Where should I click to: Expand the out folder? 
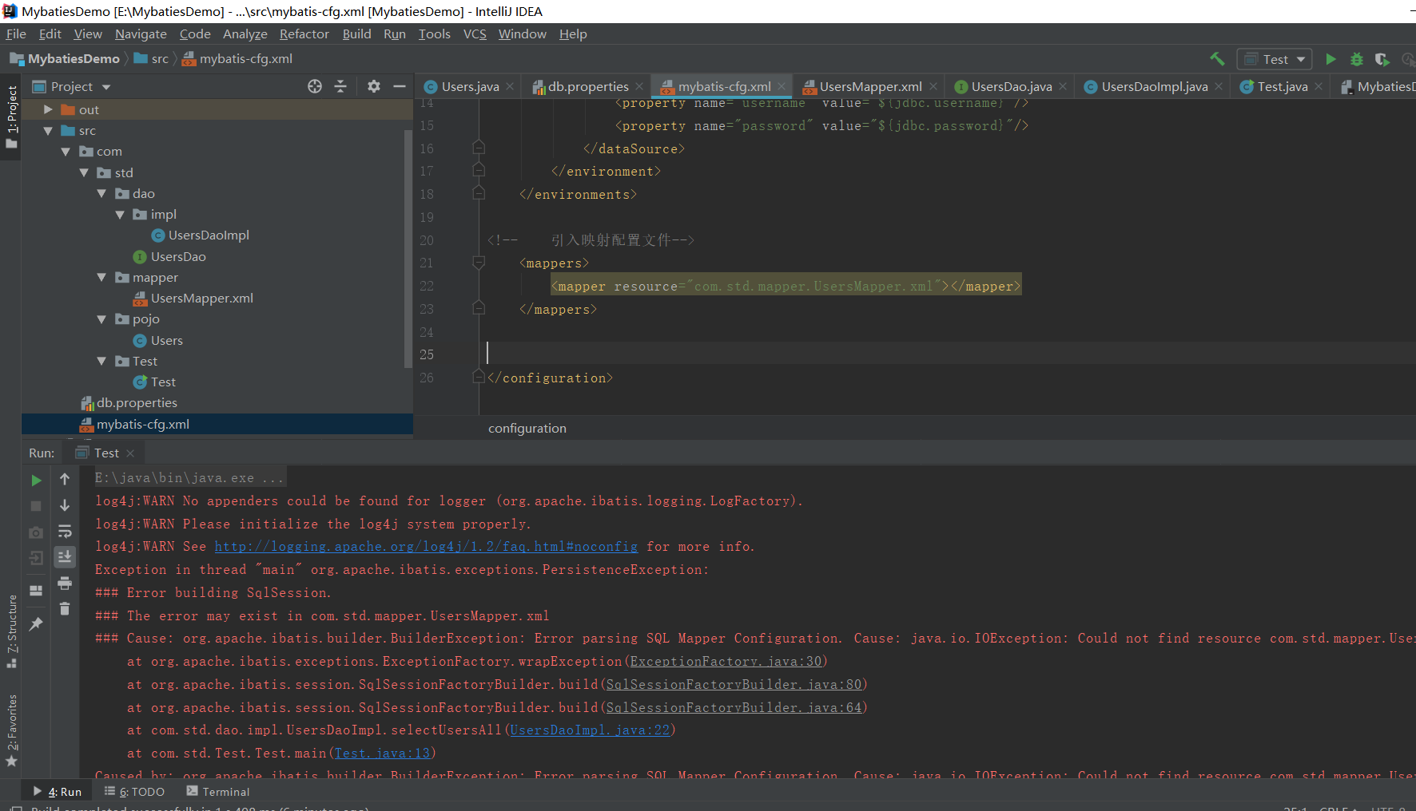tap(48, 109)
